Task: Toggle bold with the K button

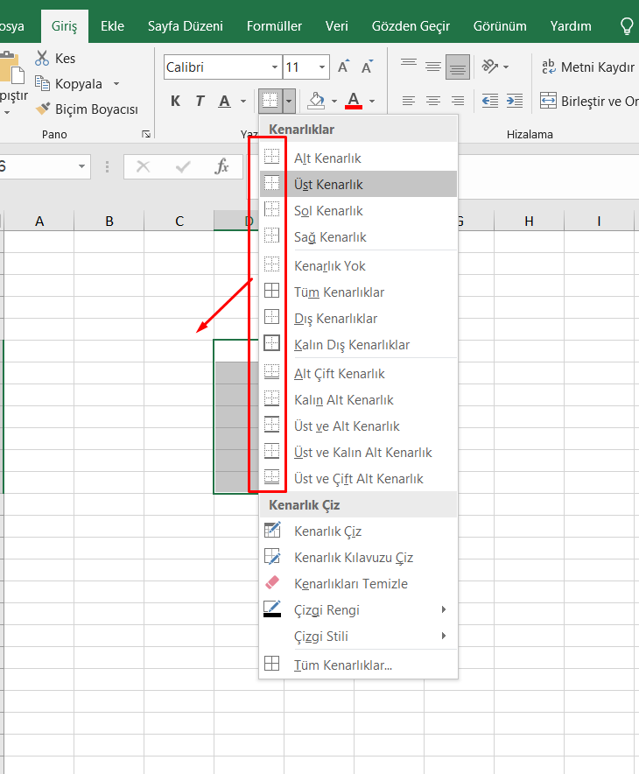Action: [x=175, y=101]
